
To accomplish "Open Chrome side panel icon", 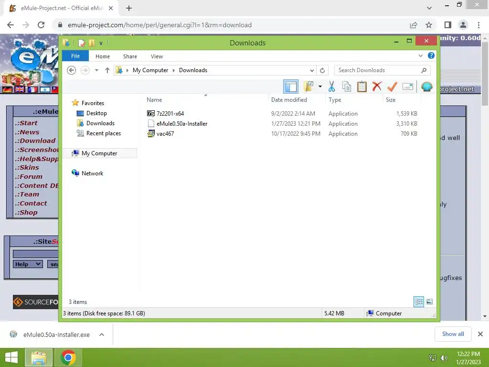I will (447, 25).
